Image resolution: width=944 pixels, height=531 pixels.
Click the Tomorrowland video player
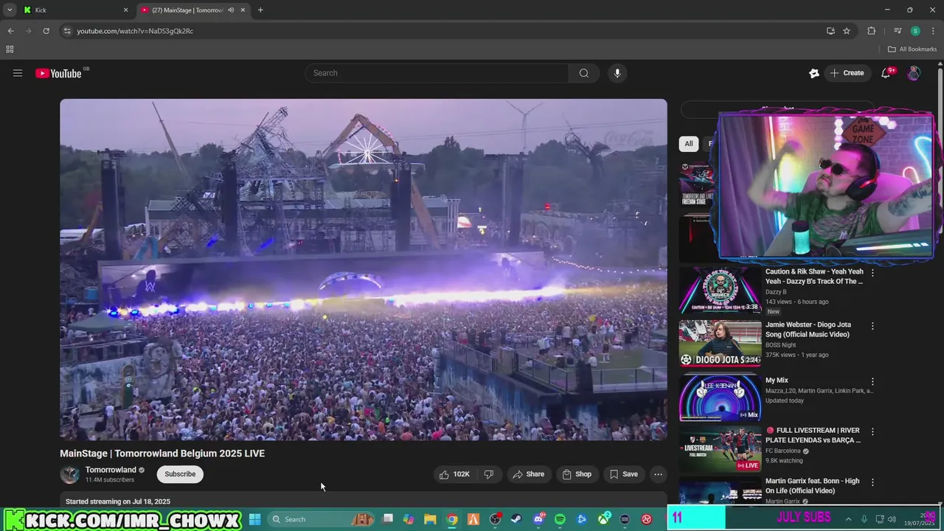[364, 269]
